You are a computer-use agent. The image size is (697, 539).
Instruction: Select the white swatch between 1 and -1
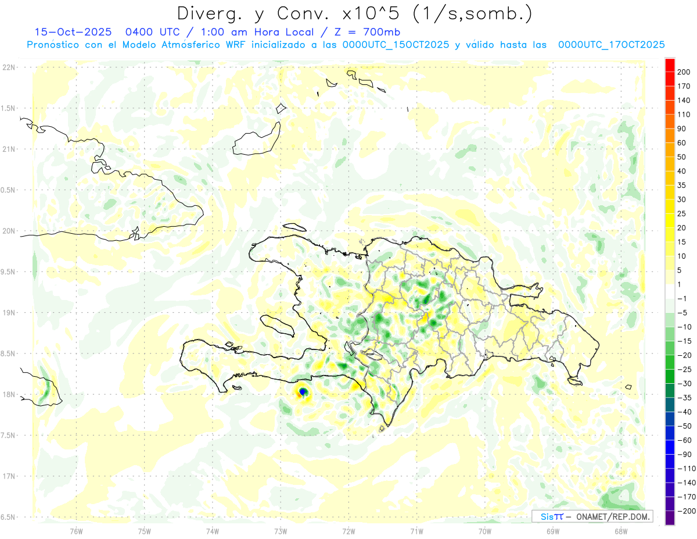[670, 291]
